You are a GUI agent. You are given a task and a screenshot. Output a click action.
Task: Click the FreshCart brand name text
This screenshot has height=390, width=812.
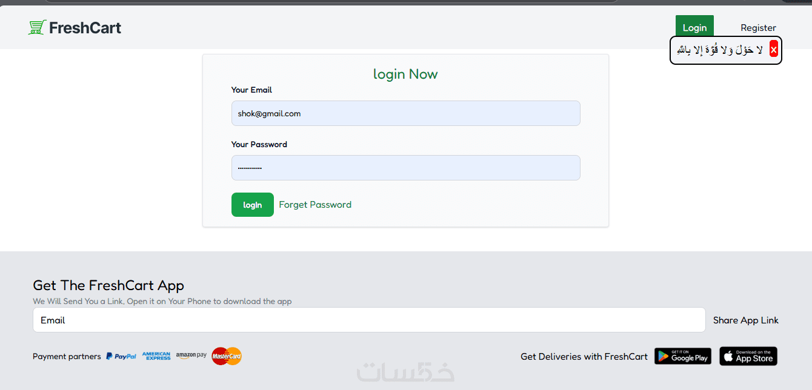(85, 28)
